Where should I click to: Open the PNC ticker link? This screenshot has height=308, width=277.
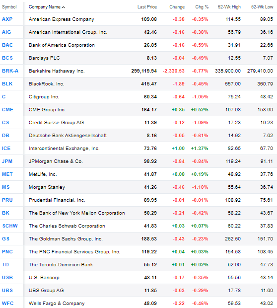pyautogui.click(x=7, y=252)
